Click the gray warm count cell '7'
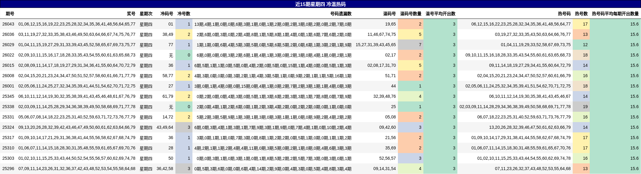The width and height of the screenshot is (641, 174). (411, 45)
